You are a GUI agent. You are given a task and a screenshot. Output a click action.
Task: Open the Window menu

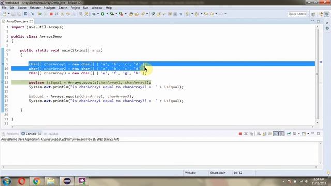coord(97,8)
